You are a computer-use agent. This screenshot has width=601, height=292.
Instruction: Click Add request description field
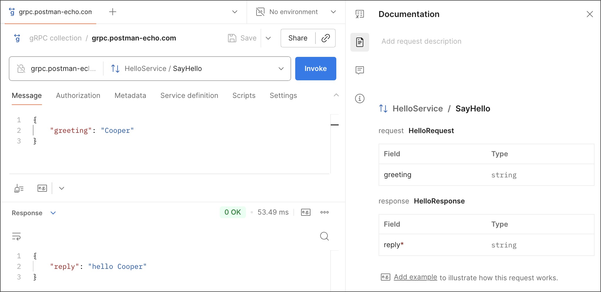tap(421, 41)
